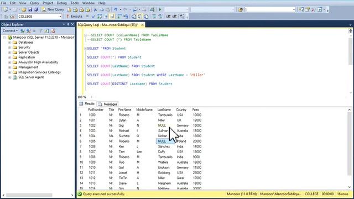Open the Help menu

coord(102,3)
